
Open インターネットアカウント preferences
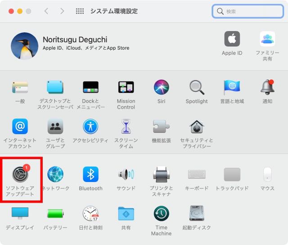20,126
